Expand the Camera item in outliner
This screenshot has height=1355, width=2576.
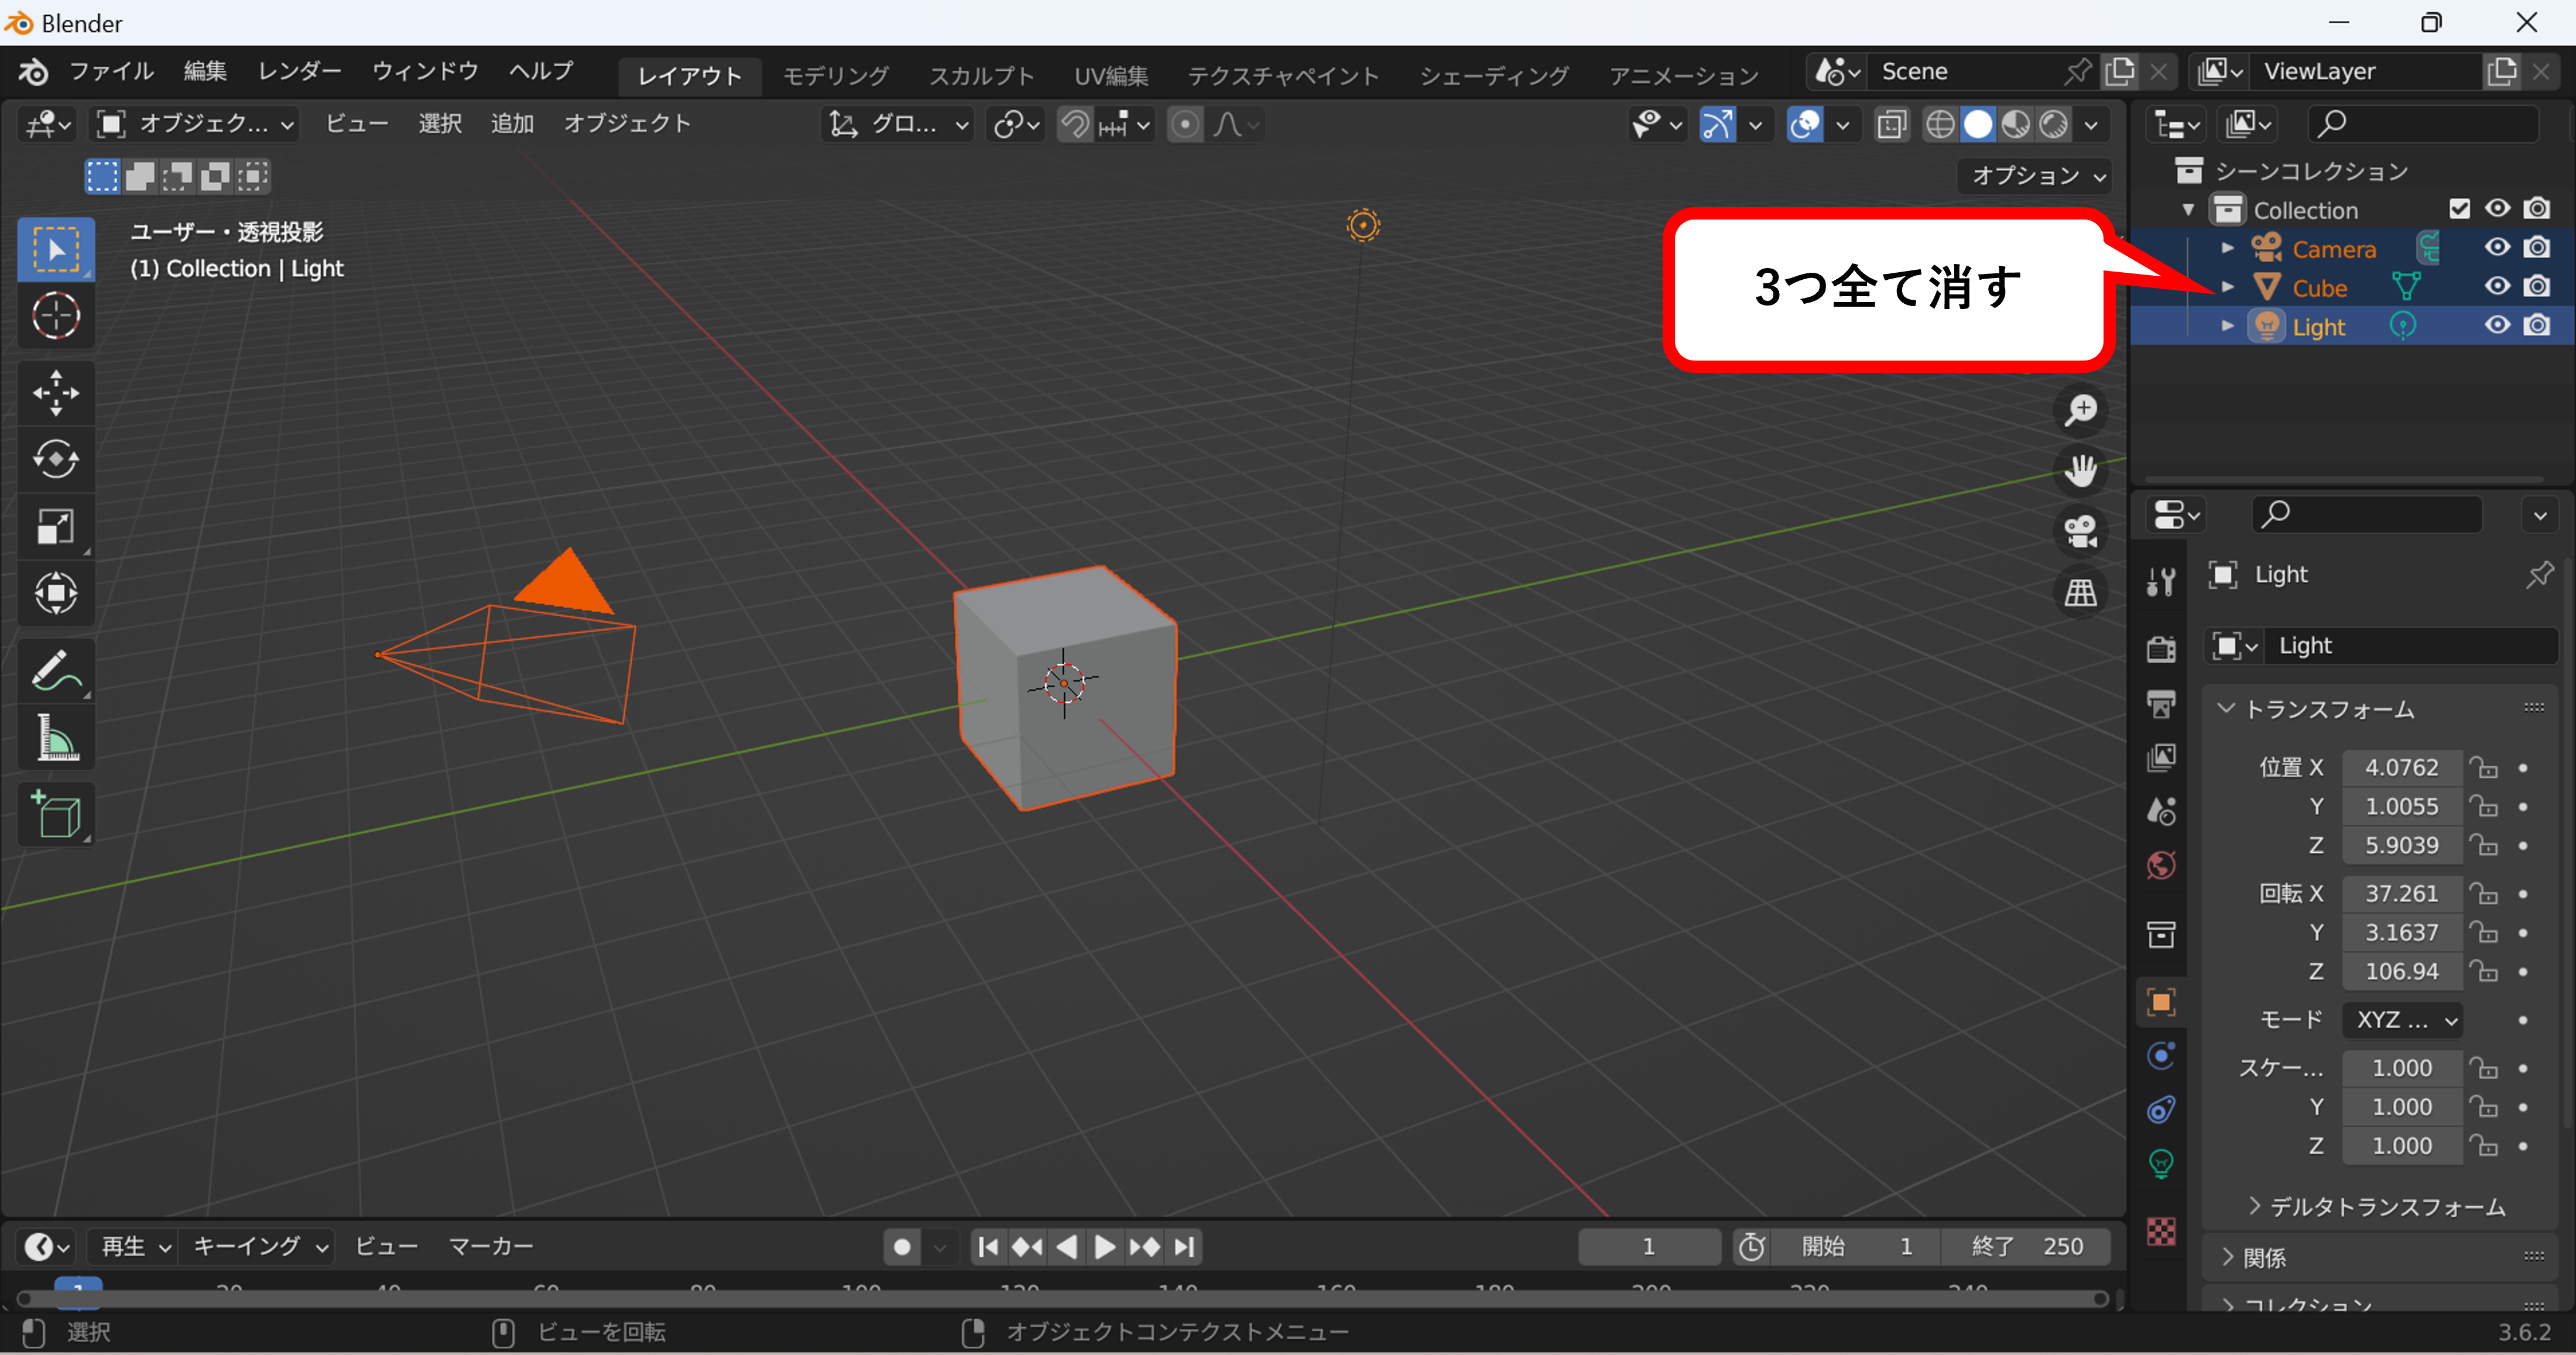point(2228,247)
